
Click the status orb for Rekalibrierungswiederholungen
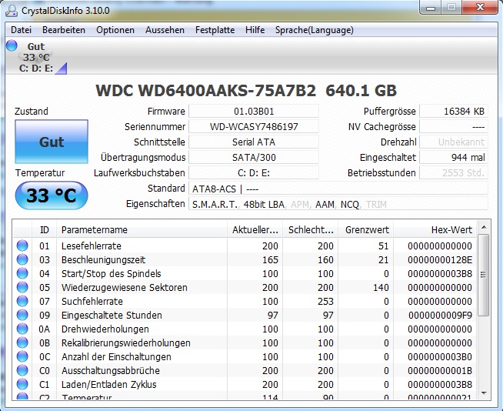[22, 342]
